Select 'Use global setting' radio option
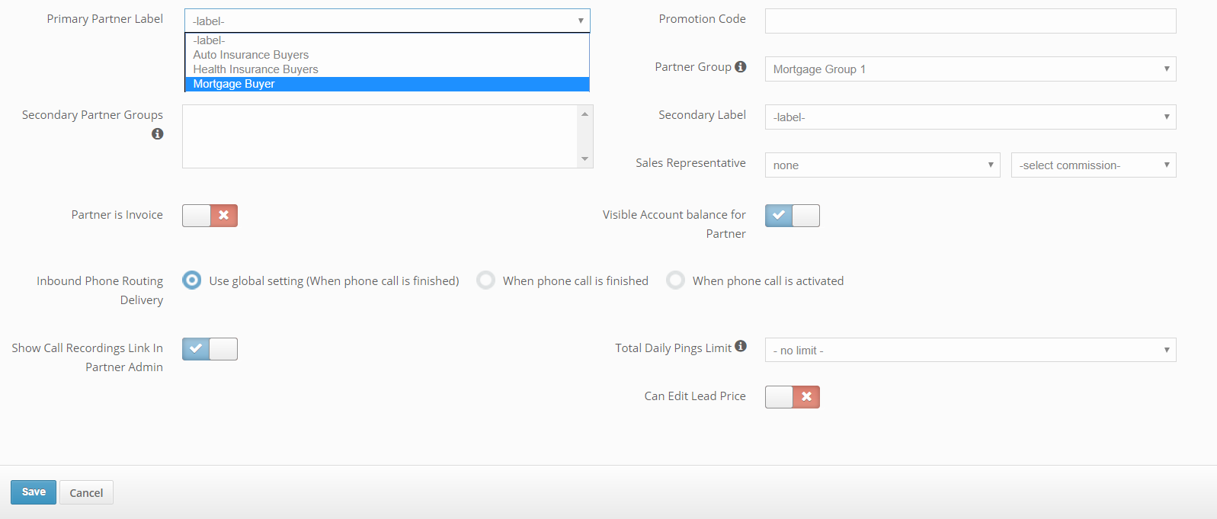This screenshot has height=519, width=1217. point(192,280)
